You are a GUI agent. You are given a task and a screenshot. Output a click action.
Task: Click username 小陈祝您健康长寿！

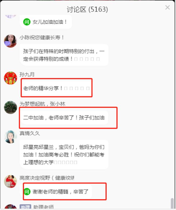click(x=42, y=38)
